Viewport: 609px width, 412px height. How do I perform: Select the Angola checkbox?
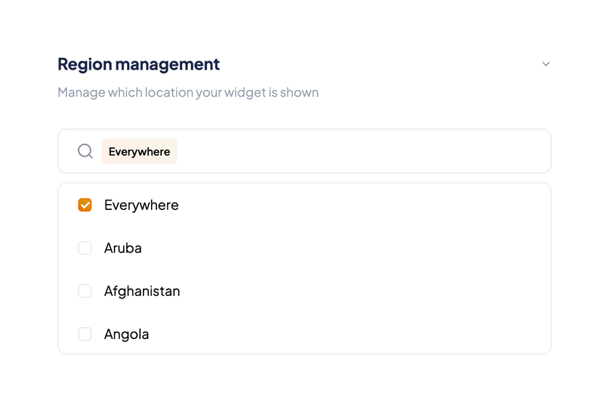[85, 334]
